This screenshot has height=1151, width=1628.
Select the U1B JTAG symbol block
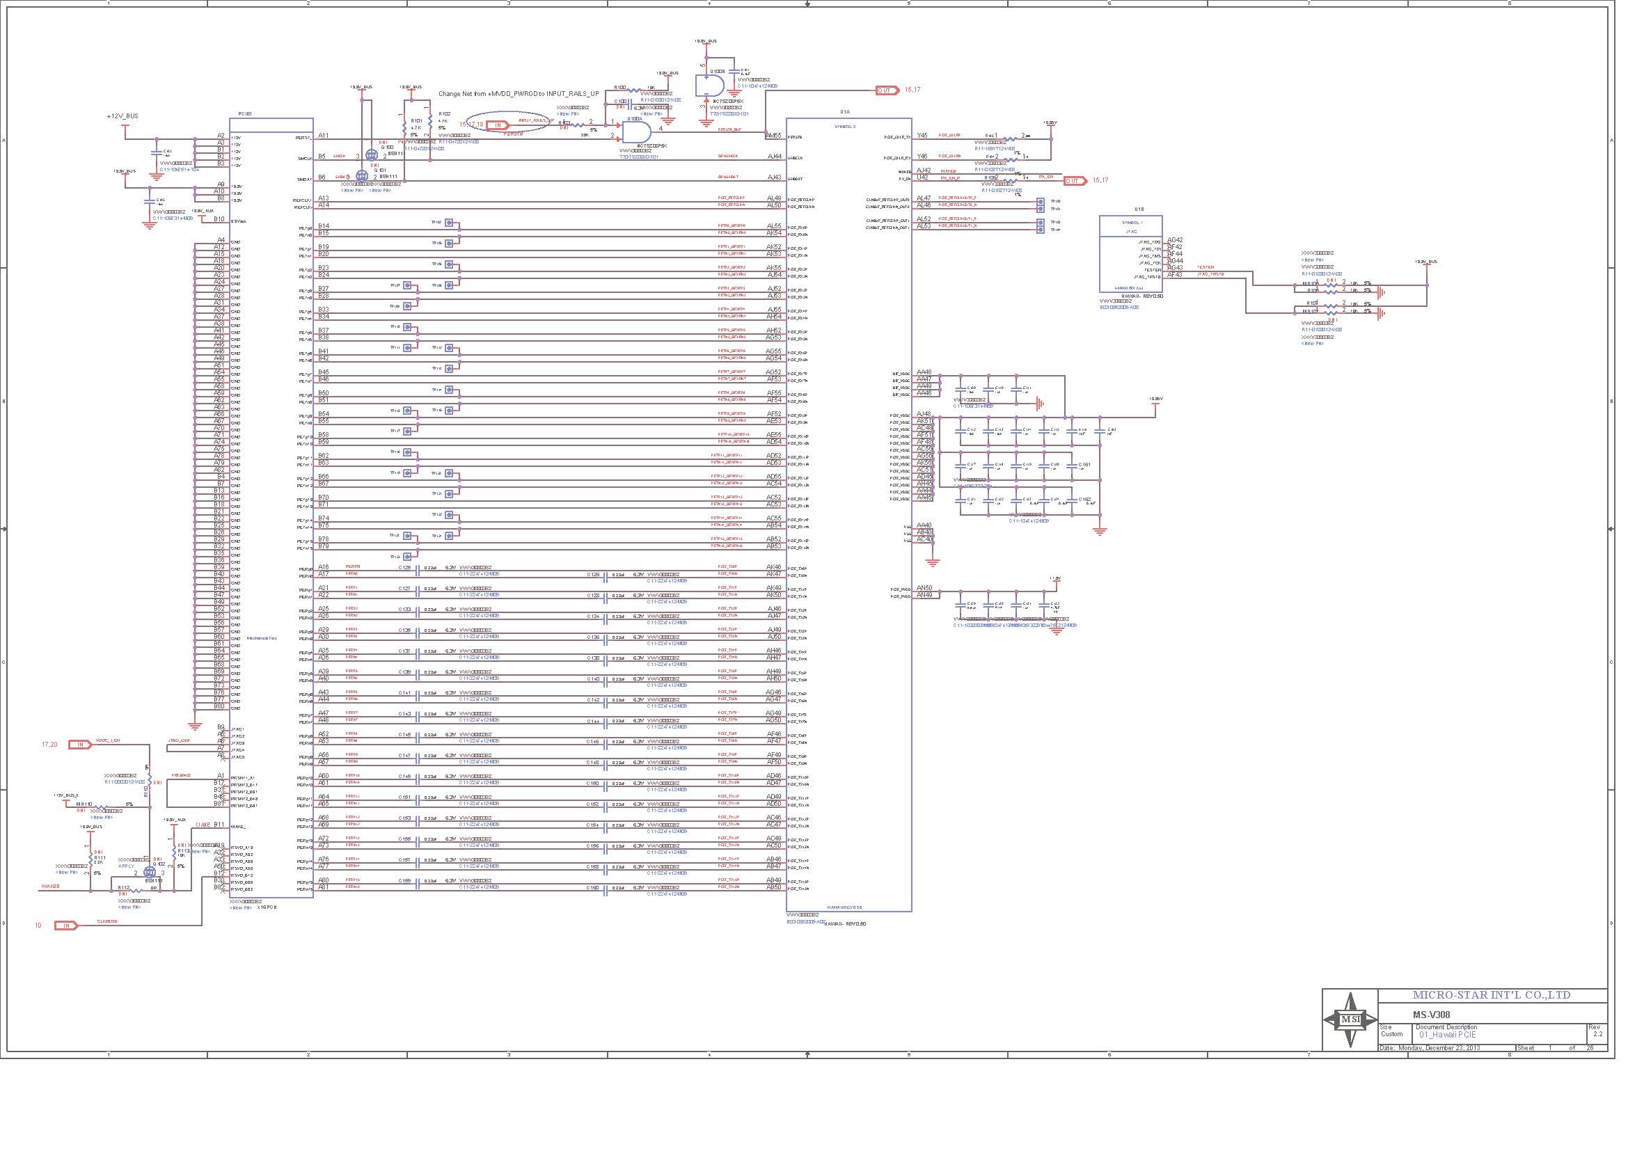point(1130,254)
